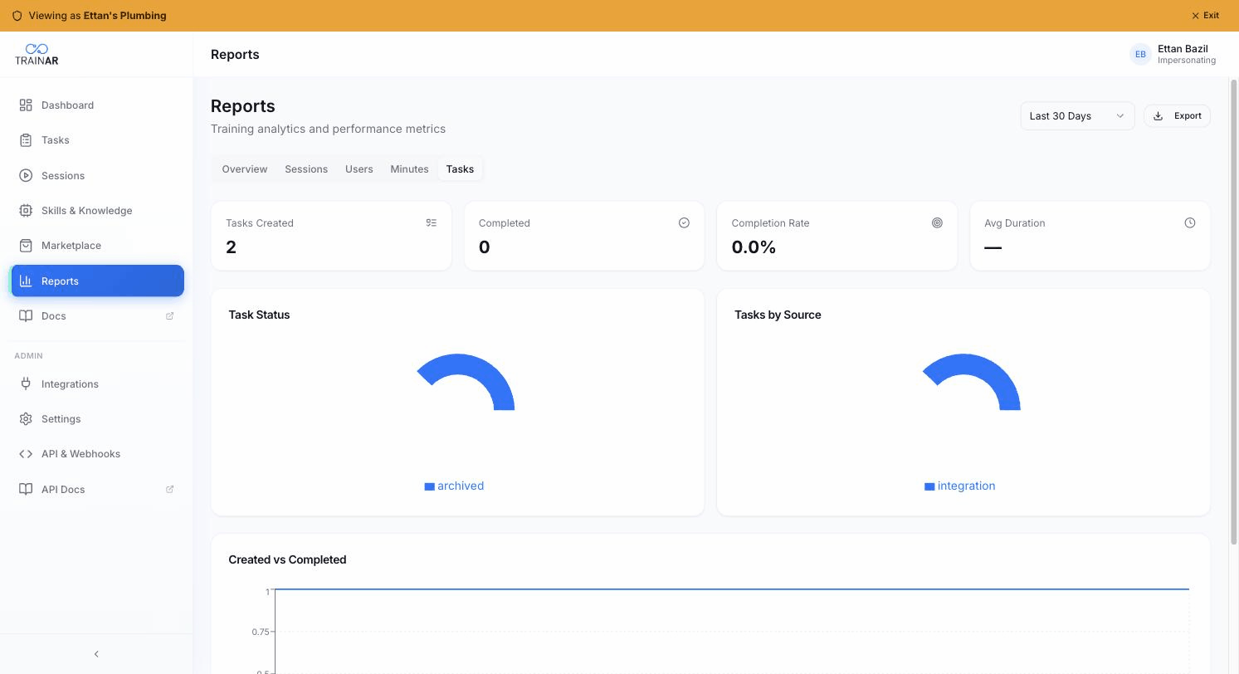This screenshot has height=674, width=1239.
Task: Go to Sessions in the sidebar
Action: tap(97, 176)
